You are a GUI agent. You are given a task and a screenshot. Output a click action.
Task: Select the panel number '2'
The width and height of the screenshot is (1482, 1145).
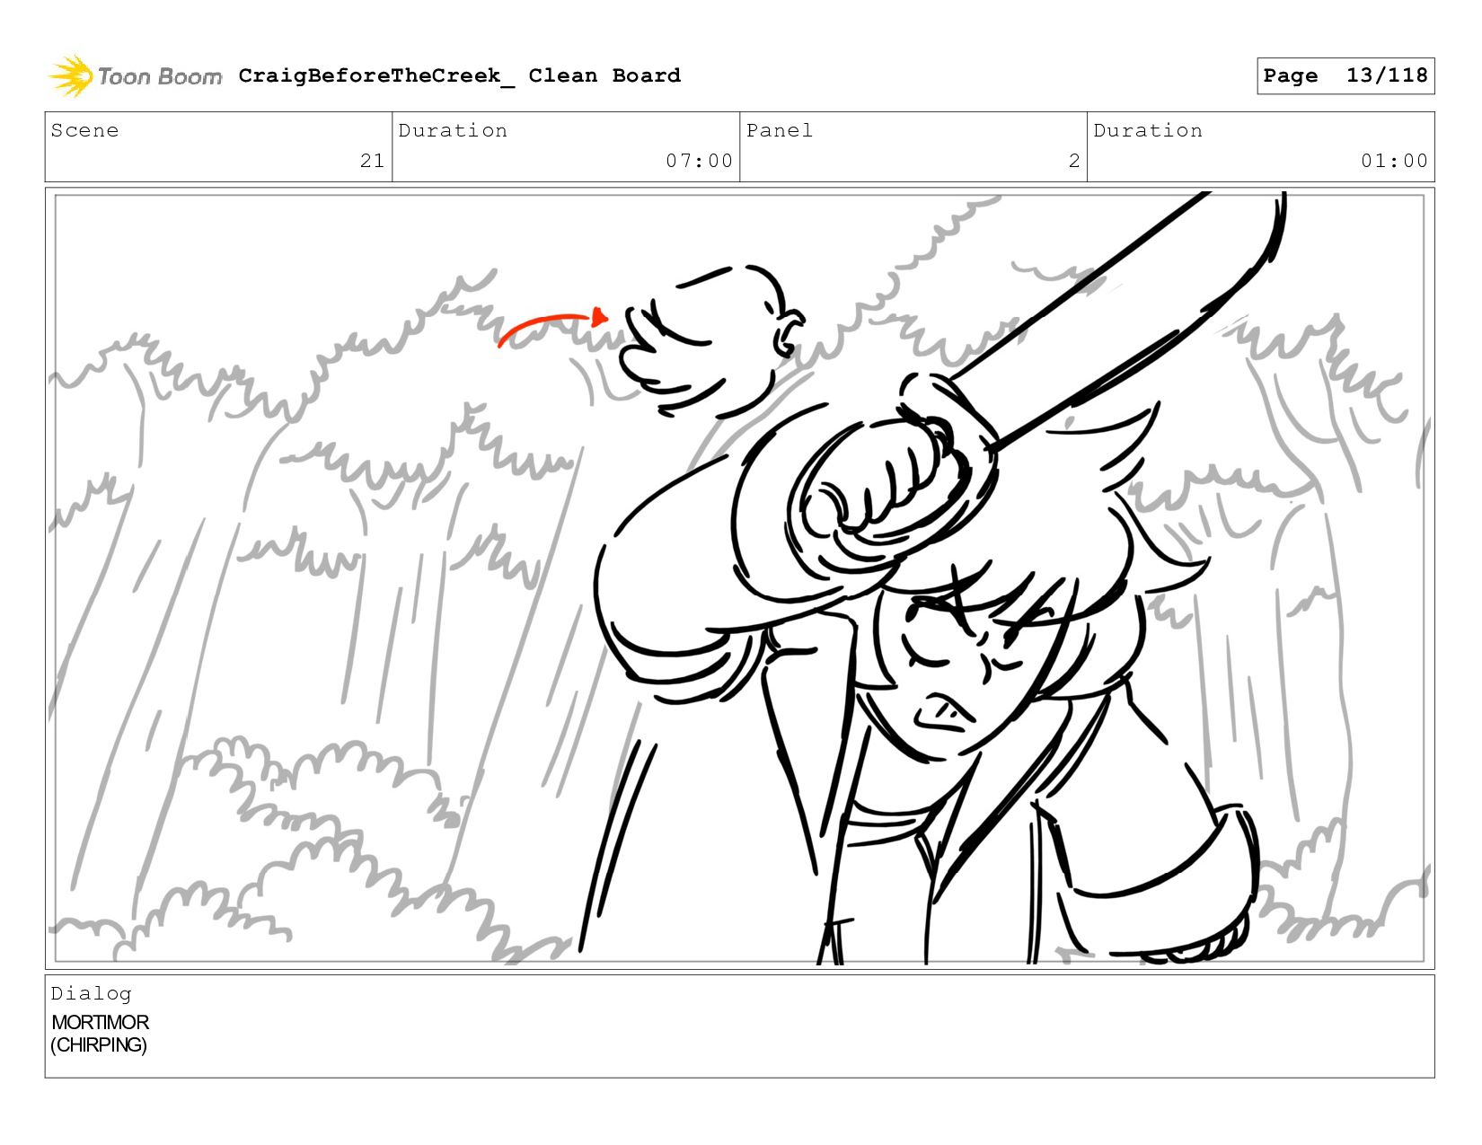click(x=1074, y=161)
